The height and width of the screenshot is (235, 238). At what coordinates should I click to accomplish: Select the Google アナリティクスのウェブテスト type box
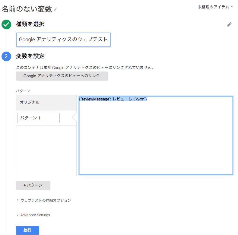tap(63, 40)
